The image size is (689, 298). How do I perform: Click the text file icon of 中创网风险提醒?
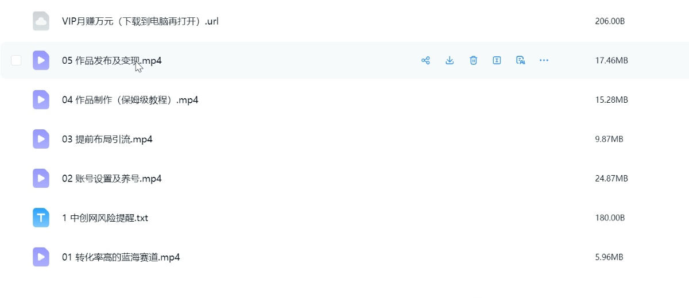tap(41, 218)
